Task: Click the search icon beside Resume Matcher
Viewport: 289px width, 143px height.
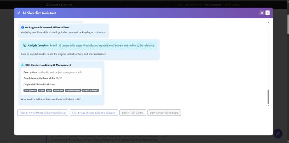Action: click(x=47, y=5)
